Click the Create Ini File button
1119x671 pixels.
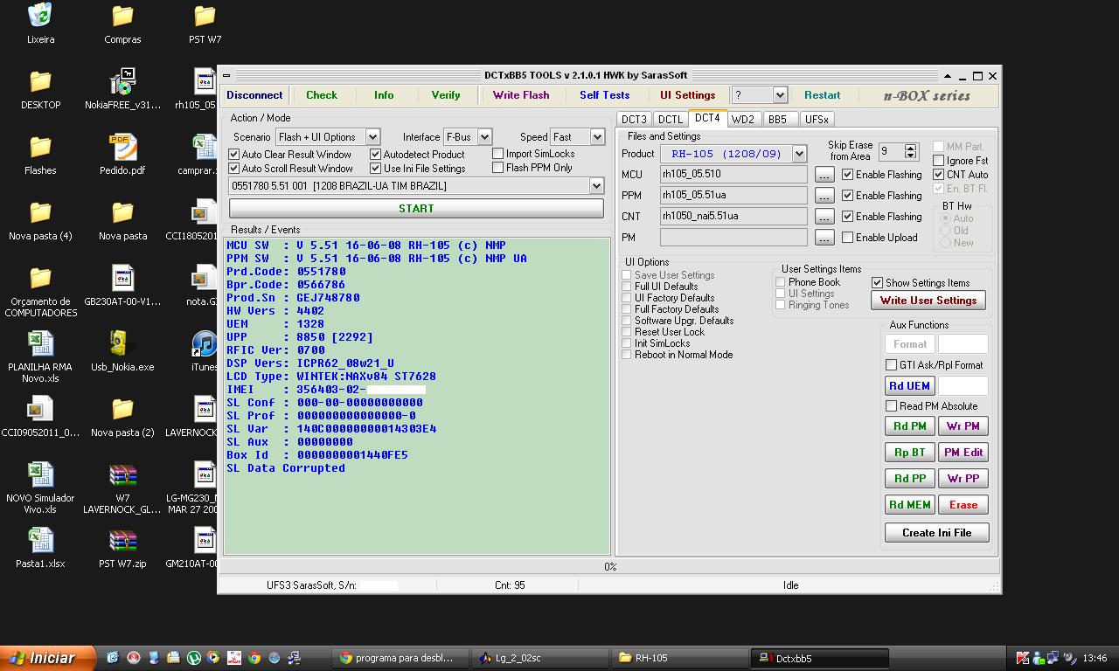click(937, 532)
